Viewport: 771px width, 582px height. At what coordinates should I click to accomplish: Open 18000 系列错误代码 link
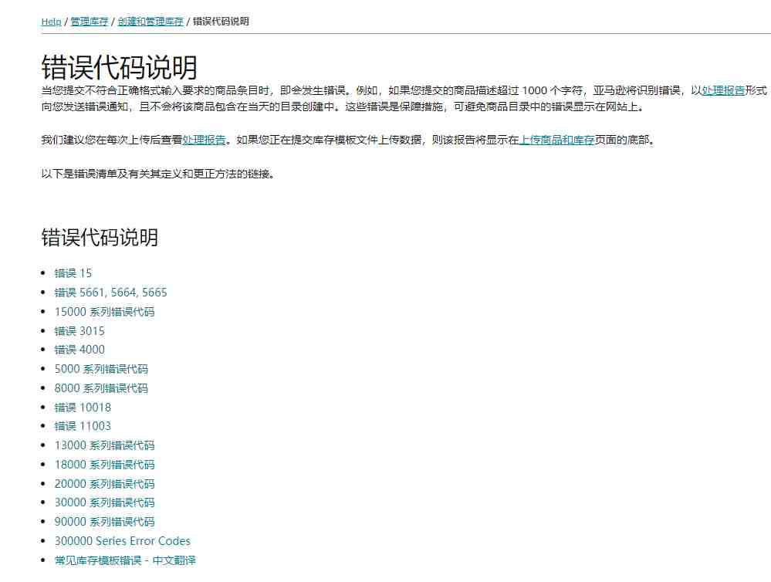tap(105, 464)
